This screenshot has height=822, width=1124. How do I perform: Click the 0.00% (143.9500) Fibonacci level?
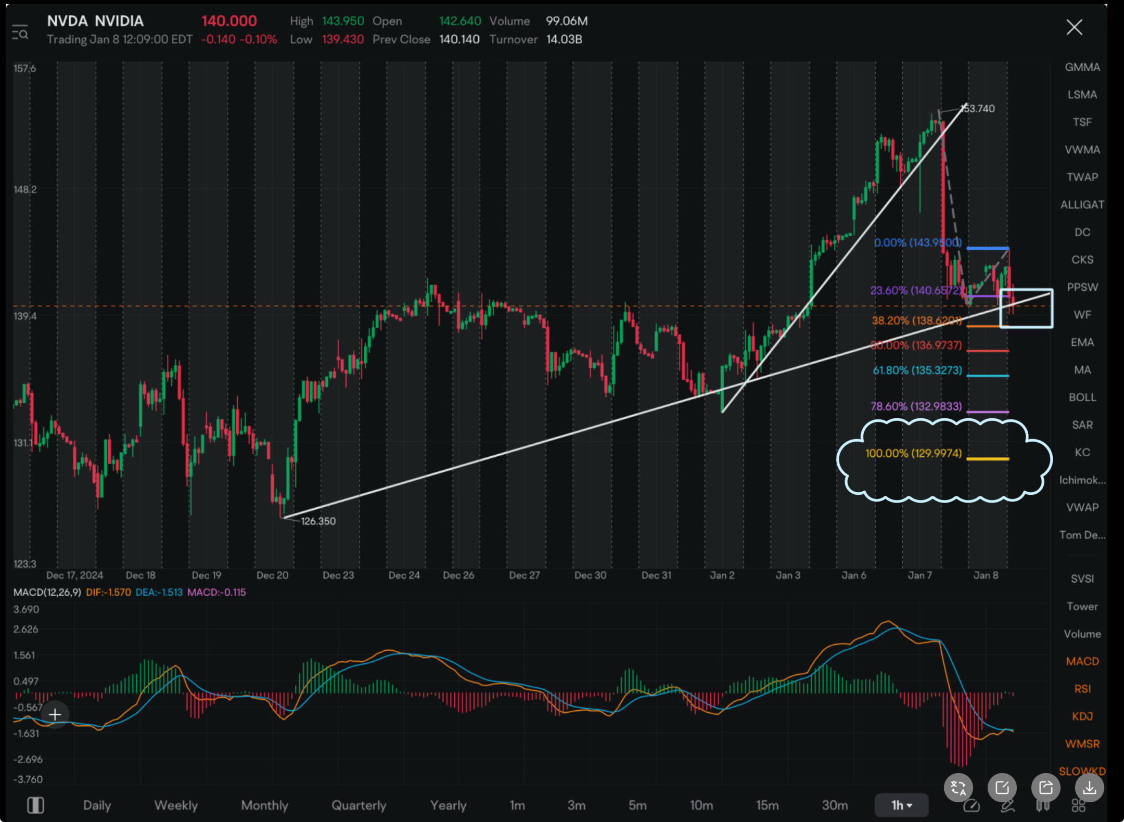click(x=917, y=242)
